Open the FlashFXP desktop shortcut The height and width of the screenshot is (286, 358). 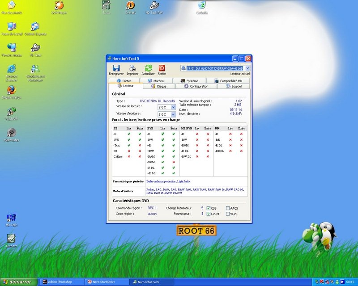click(x=12, y=114)
